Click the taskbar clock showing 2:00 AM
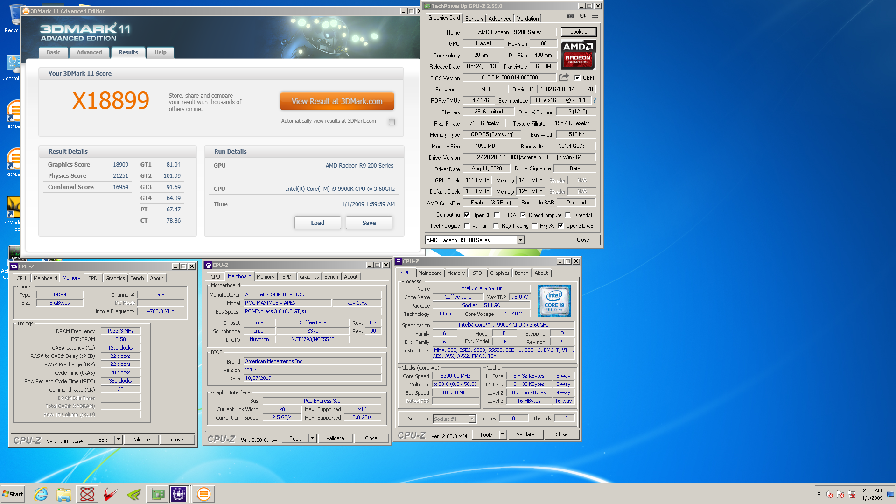 872,494
